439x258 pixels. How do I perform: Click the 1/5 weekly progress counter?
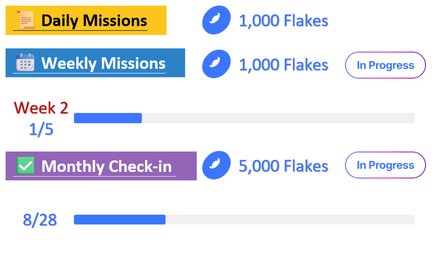click(x=41, y=129)
